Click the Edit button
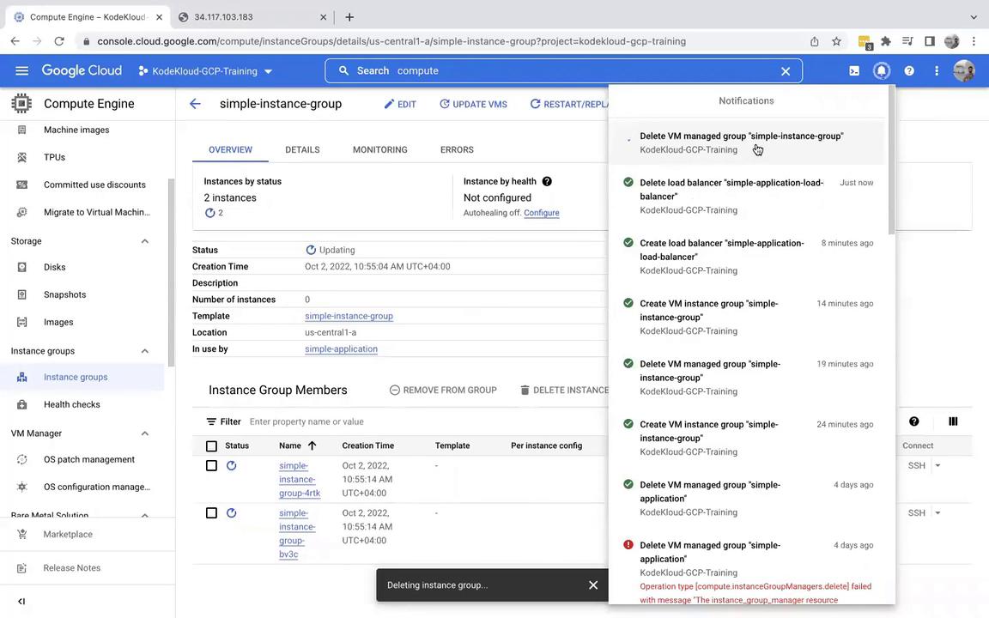This screenshot has height=618, width=989. click(400, 104)
